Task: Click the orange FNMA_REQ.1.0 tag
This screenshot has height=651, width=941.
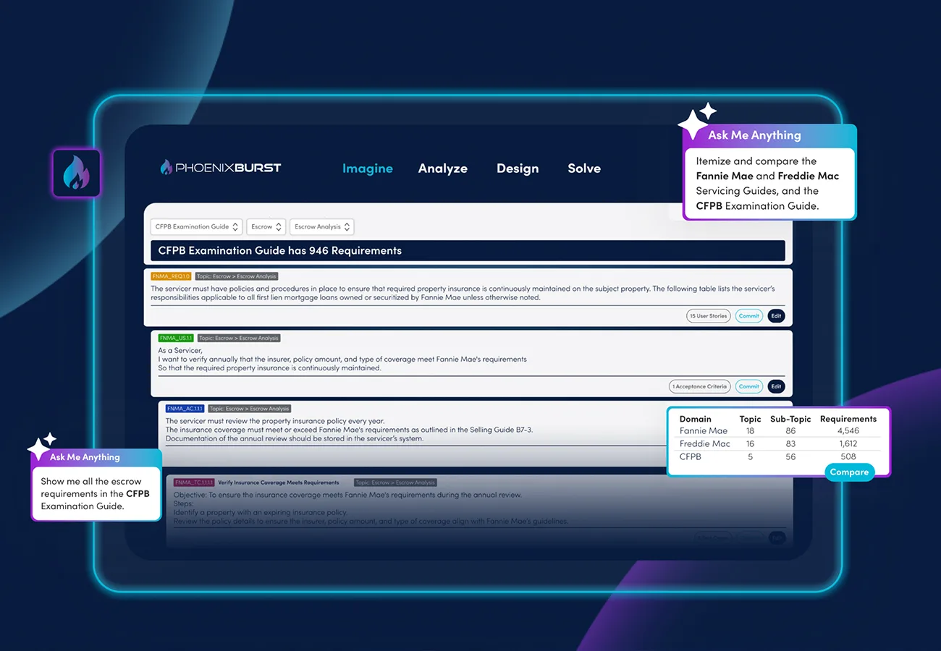Action: coord(172,276)
